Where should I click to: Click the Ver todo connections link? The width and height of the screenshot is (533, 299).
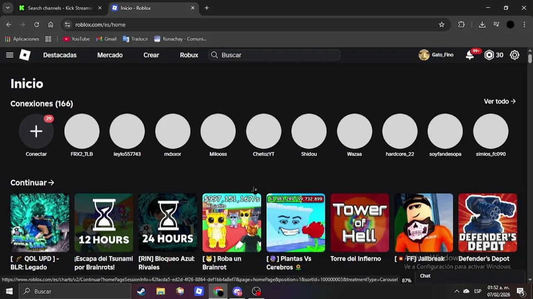click(x=500, y=101)
